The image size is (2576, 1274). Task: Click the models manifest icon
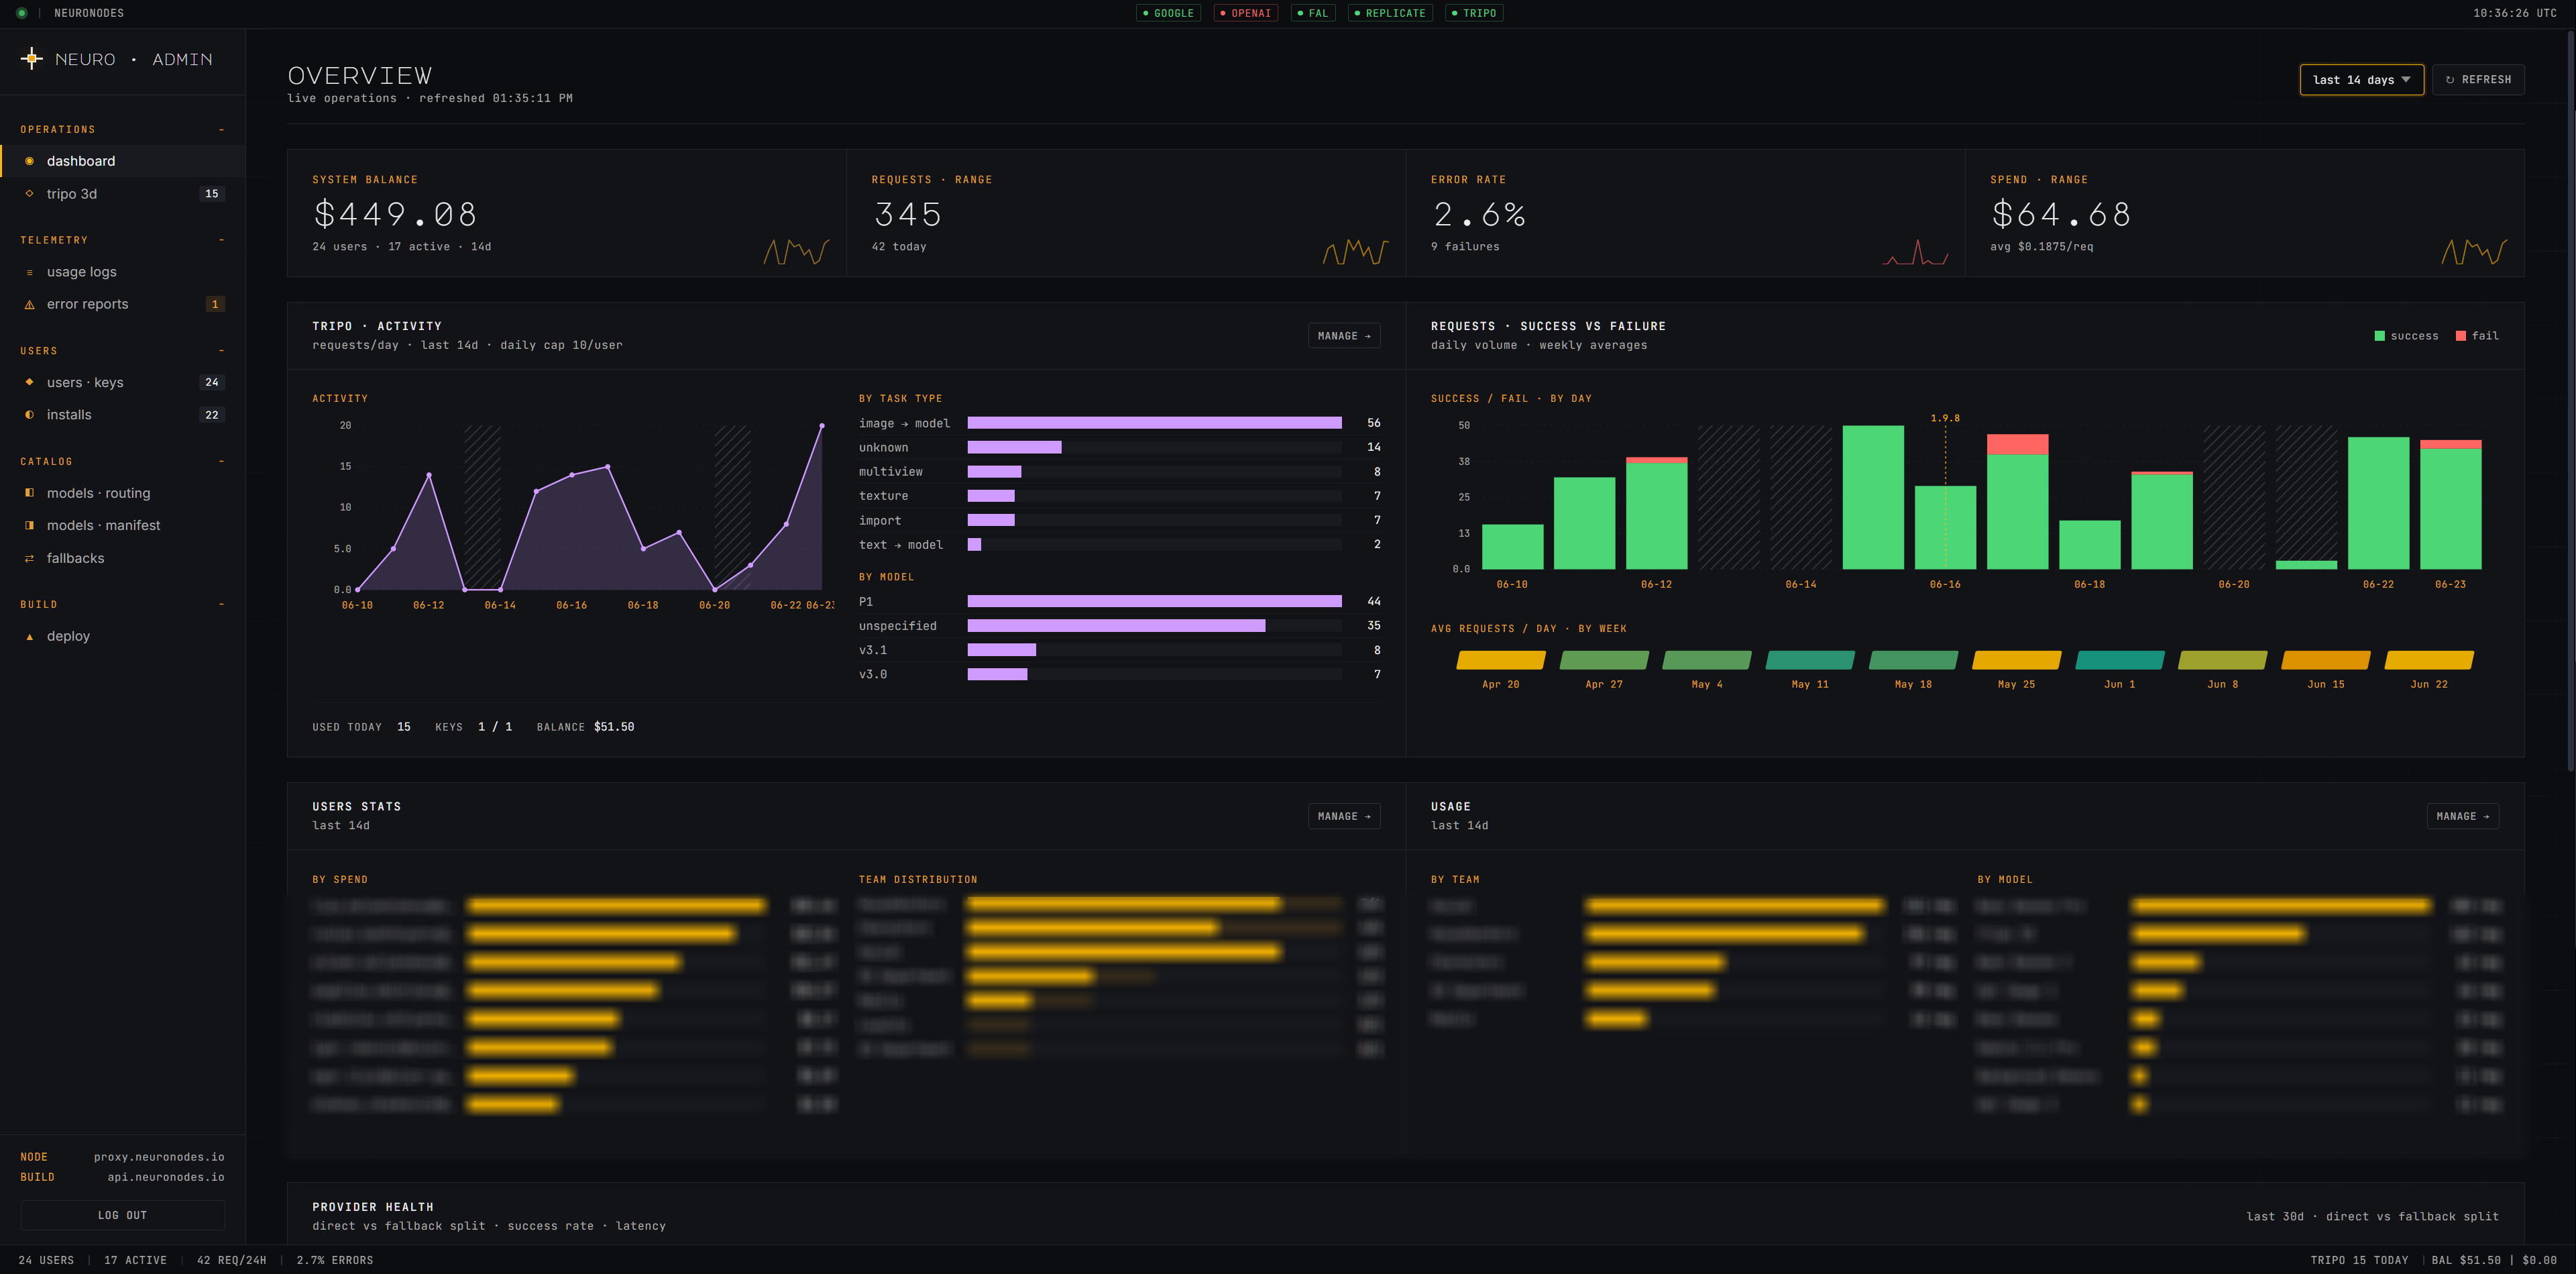(29, 525)
